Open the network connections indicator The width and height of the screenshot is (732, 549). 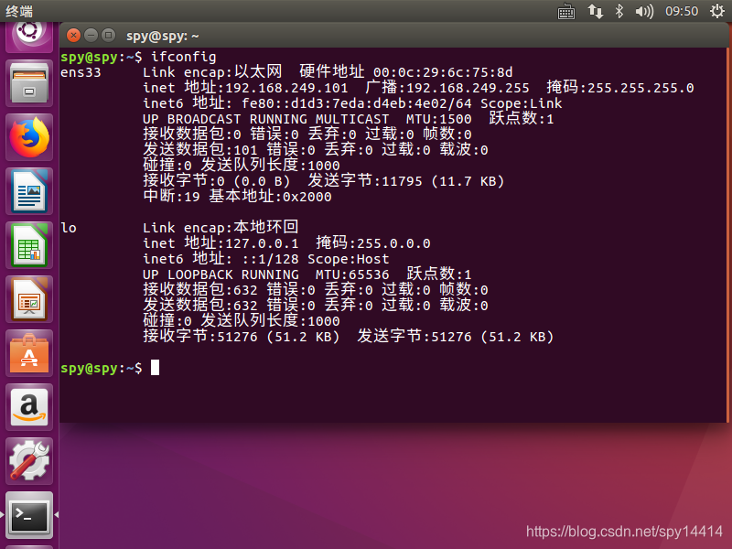coord(596,11)
